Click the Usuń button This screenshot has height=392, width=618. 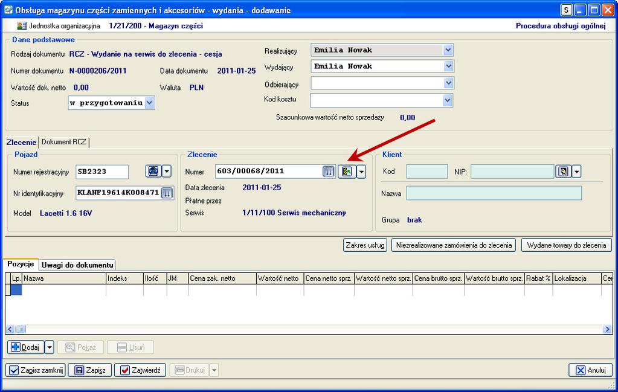(x=130, y=347)
